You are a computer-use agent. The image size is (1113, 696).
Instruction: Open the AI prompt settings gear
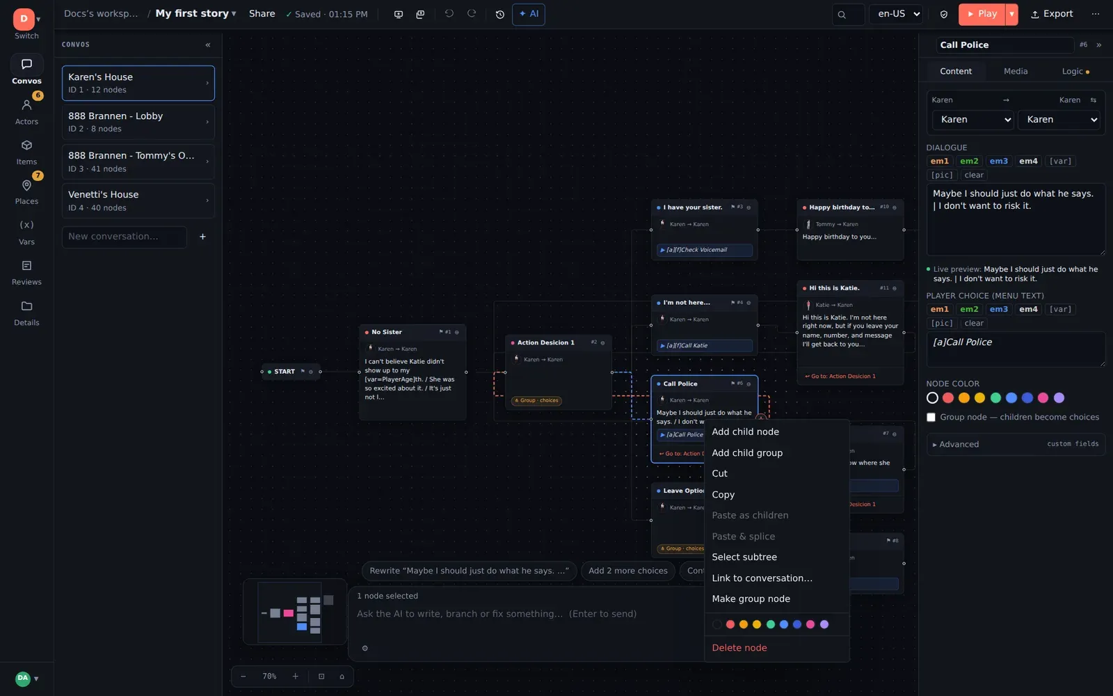[x=365, y=648]
